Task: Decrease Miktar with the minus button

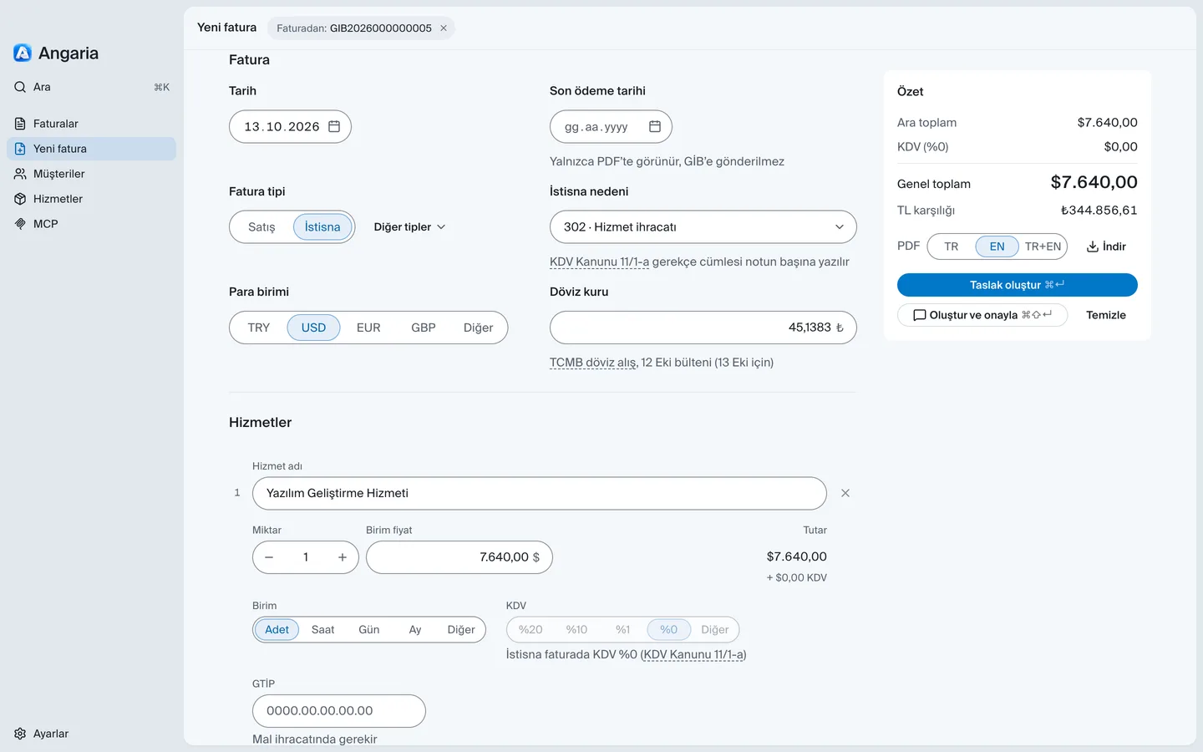Action: [x=269, y=557]
